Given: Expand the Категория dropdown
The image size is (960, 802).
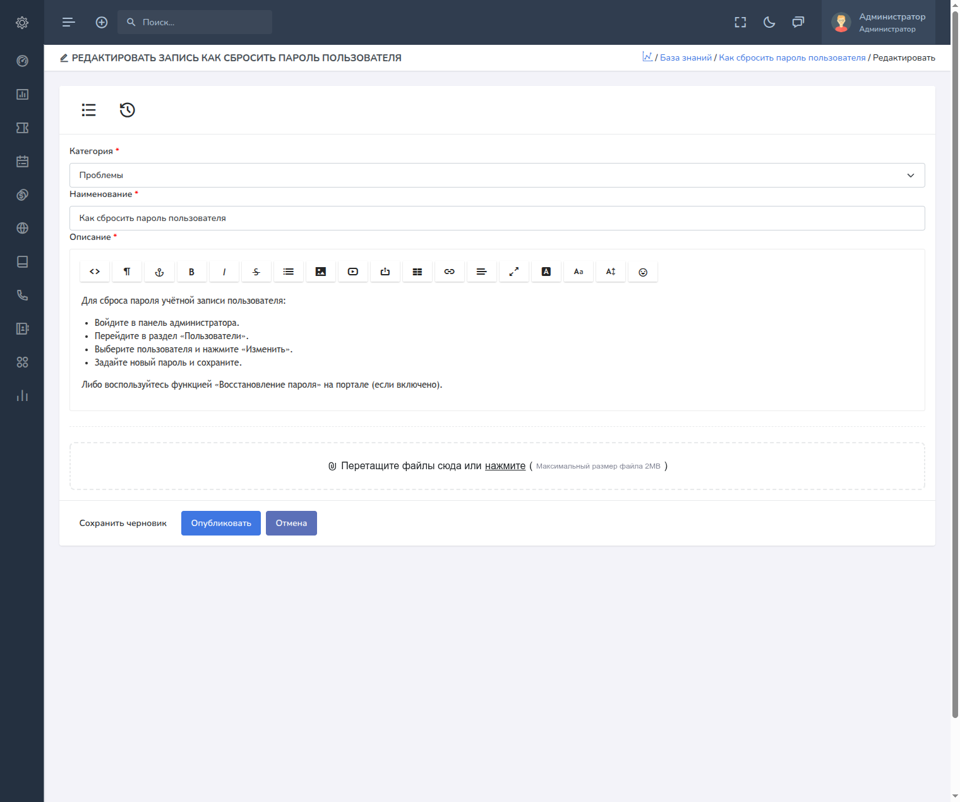Looking at the screenshot, I should [x=497, y=175].
